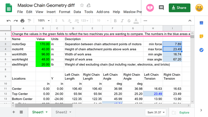Open the Google Sheets home icon
Viewport: 208px width, 117px height.
9,8
